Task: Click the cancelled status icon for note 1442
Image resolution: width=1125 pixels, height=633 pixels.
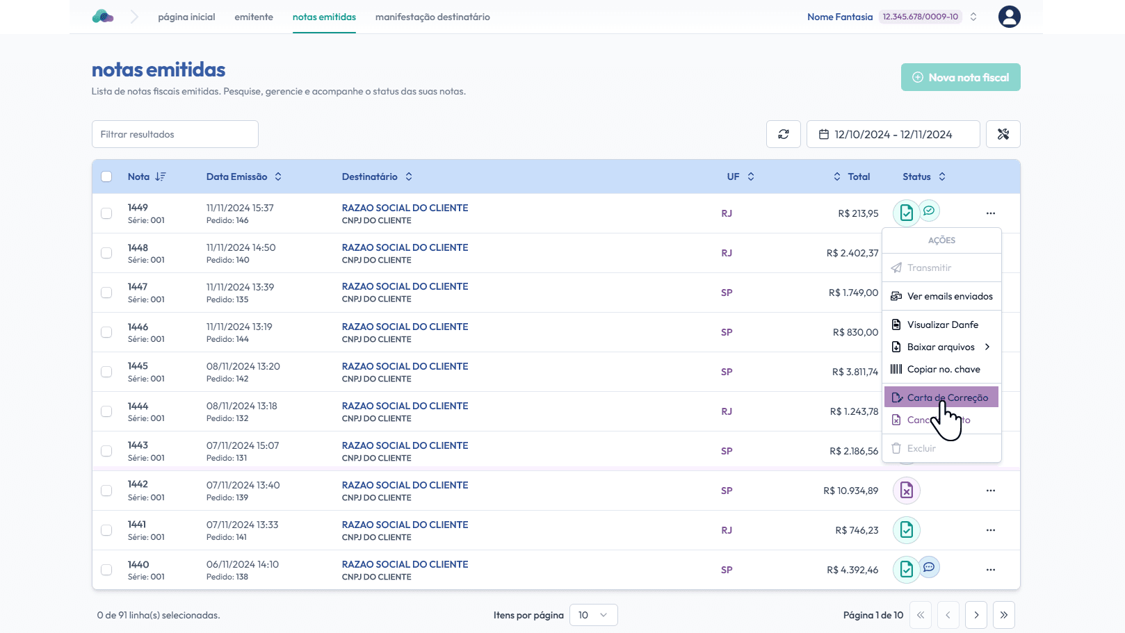Action: tap(906, 491)
